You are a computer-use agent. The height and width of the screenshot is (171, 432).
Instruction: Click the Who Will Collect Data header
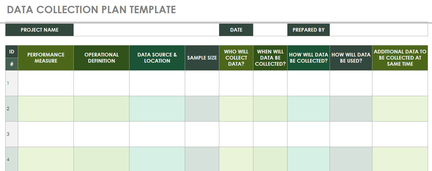click(236, 58)
